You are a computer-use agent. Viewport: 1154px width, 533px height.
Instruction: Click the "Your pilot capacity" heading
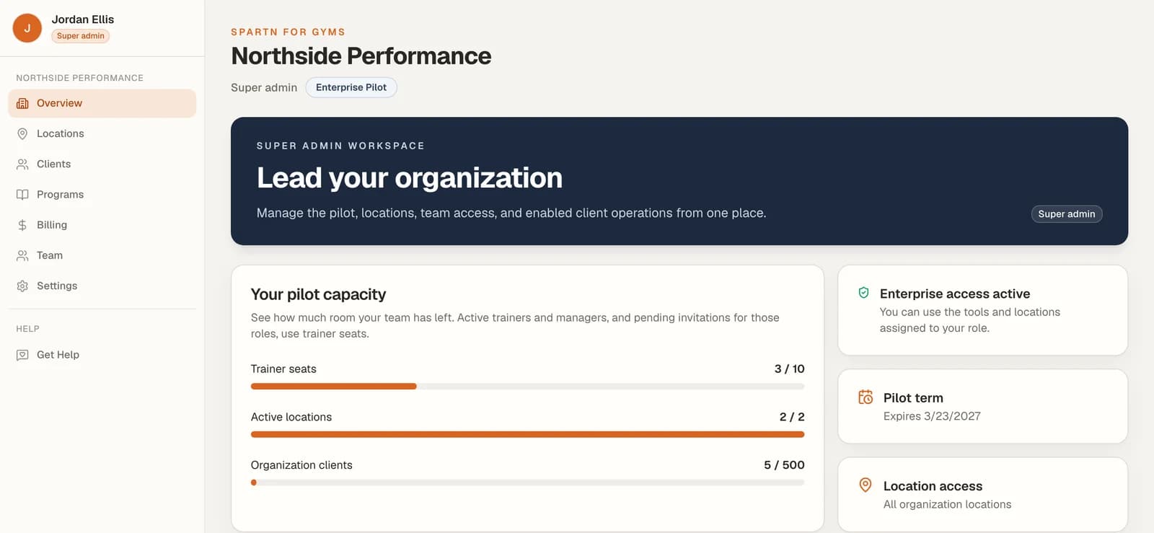click(318, 294)
